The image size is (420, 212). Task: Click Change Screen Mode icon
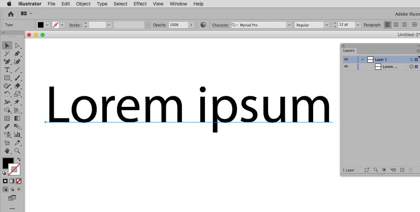(x=12, y=198)
